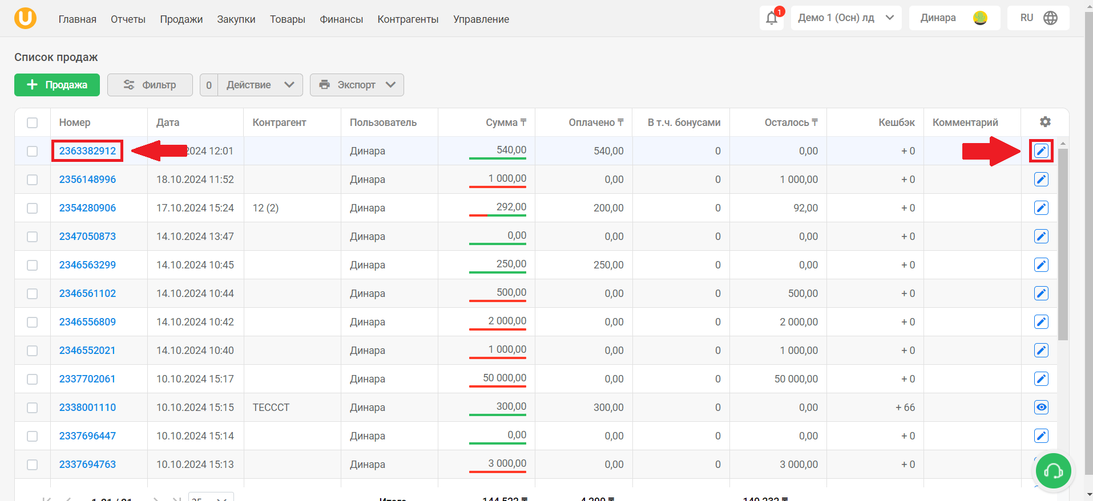This screenshot has width=1093, height=501.
Task: Open table column settings gear
Action: pyautogui.click(x=1045, y=122)
